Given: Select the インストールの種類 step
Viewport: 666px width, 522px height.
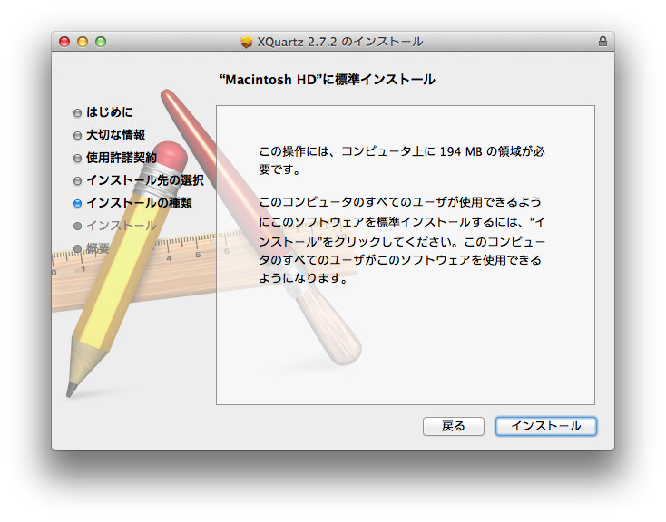Looking at the screenshot, I should click(140, 203).
